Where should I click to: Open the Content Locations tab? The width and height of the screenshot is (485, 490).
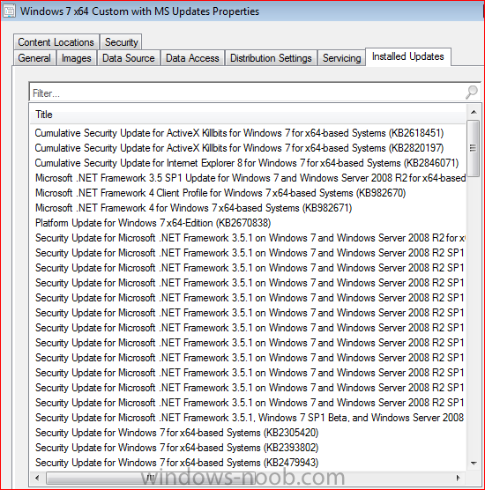(x=56, y=42)
